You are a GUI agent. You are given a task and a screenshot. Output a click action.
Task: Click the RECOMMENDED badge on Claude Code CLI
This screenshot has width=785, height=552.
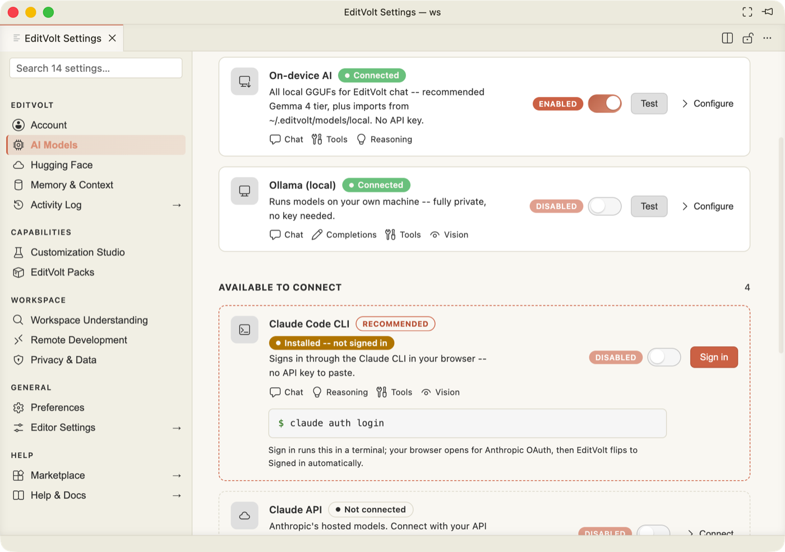click(395, 324)
